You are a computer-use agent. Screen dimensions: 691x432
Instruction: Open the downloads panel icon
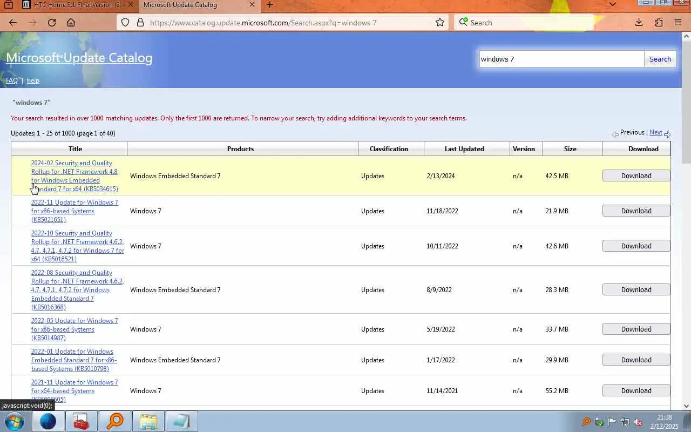639,23
